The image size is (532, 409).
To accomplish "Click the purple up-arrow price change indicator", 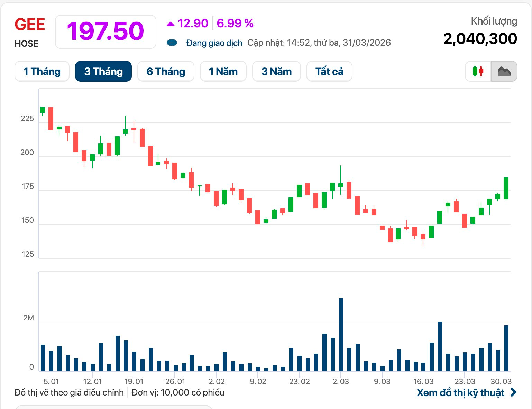I will coord(170,24).
